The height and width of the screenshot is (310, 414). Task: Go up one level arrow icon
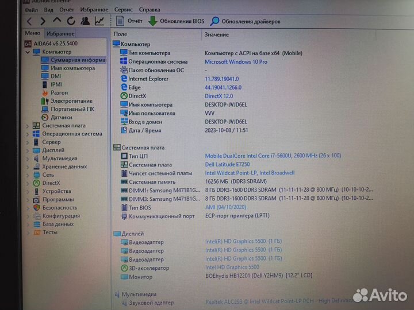57,21
